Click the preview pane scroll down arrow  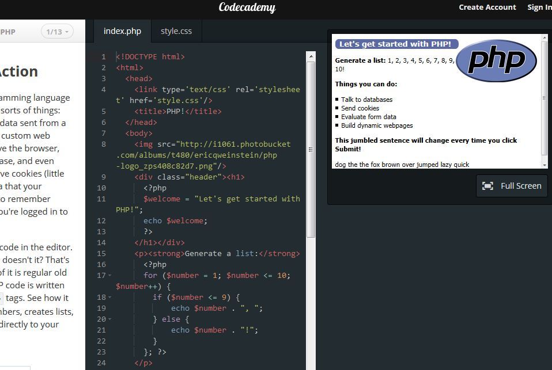coord(545,165)
